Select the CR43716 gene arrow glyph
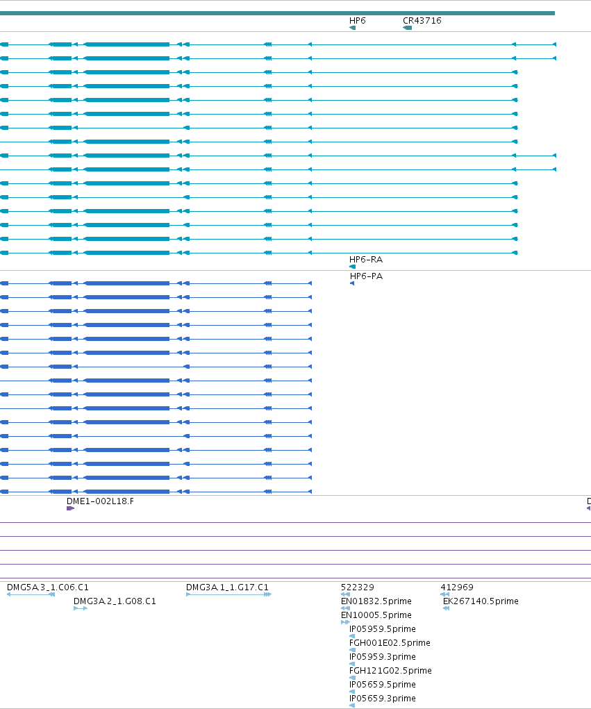This screenshot has height=709, width=591. point(407,28)
